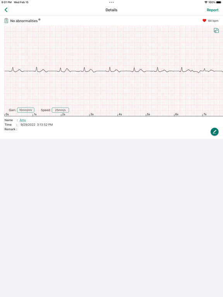Tap the 3s timeline tick
223x297 pixels.
coord(92,114)
